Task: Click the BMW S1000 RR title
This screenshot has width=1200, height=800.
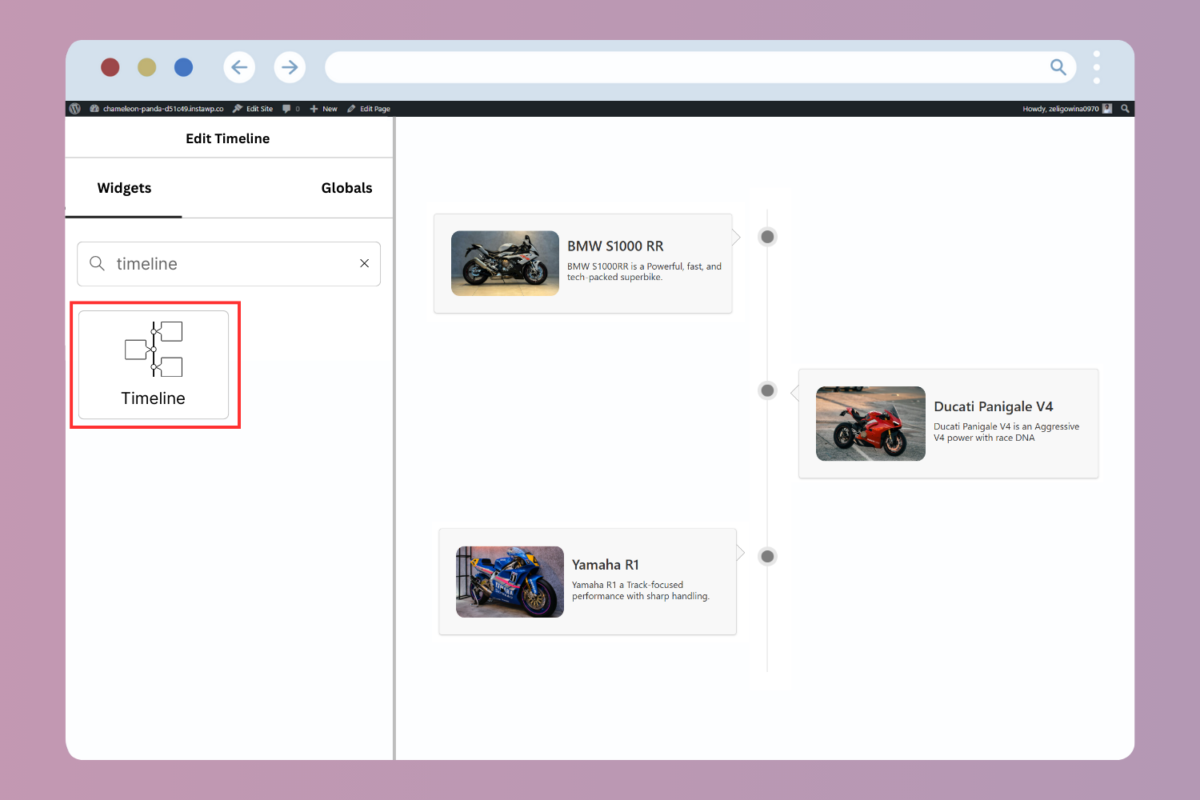Action: 615,246
